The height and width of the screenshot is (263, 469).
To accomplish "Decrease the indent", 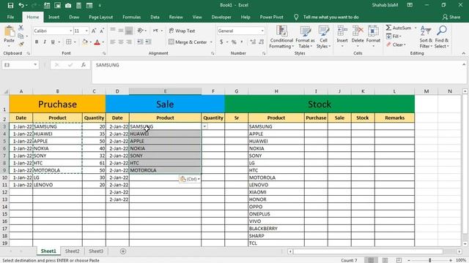I will (x=140, y=42).
